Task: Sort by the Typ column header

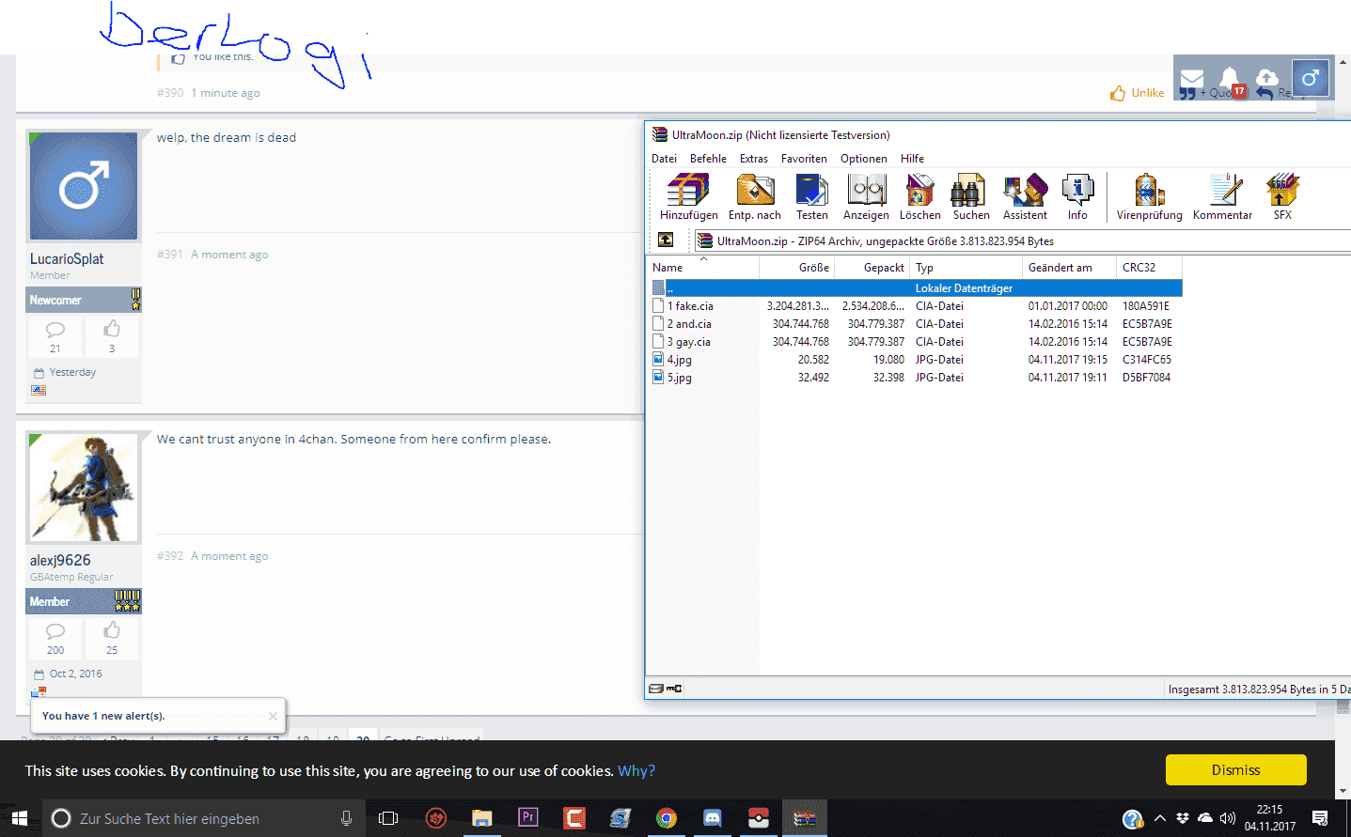Action: [x=966, y=268]
